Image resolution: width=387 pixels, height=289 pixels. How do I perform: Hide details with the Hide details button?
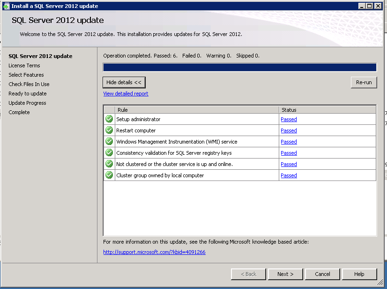(x=124, y=82)
